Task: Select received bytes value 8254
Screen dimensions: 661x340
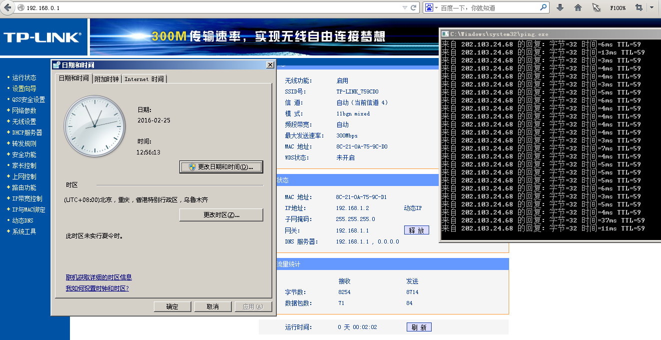Action: click(x=344, y=292)
